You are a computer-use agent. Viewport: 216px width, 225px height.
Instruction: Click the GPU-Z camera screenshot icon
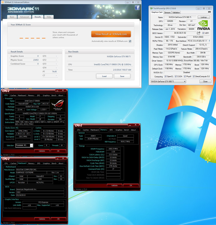pyautogui.click(x=209, y=12)
